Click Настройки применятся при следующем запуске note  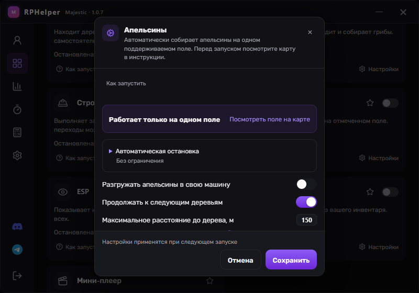tap(170, 242)
